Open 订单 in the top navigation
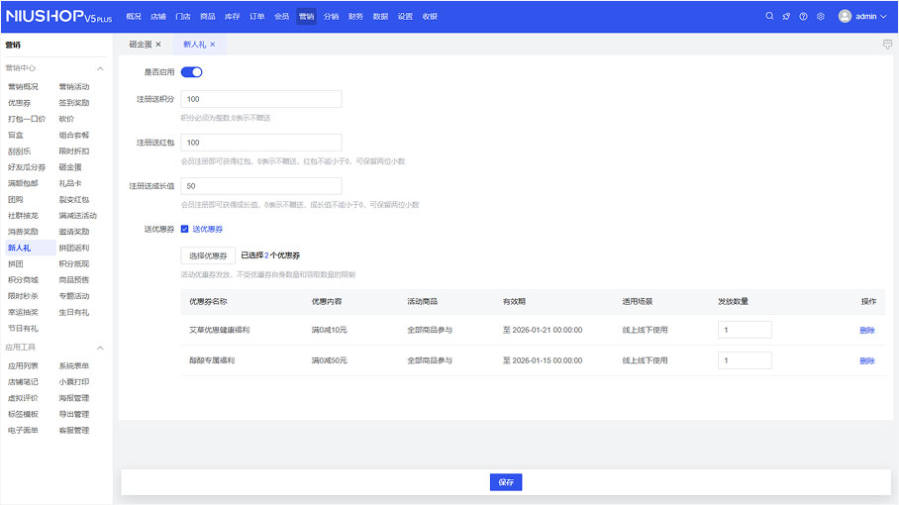 (x=256, y=17)
